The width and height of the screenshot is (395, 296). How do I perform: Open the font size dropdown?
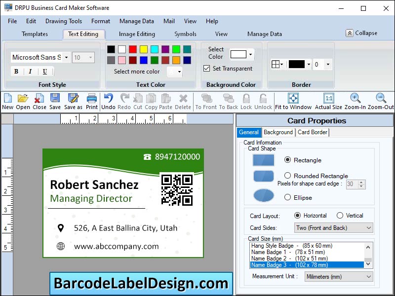91,57
